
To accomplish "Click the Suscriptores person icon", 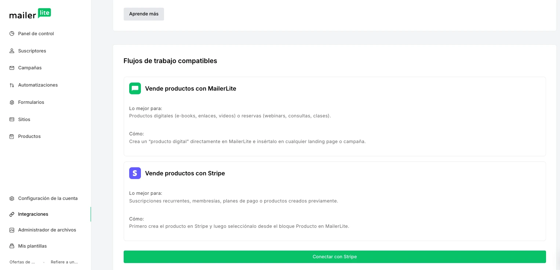I will pyautogui.click(x=12, y=51).
